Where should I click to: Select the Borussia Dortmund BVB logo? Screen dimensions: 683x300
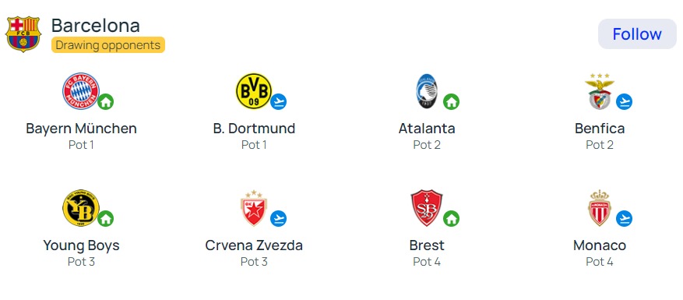[254, 91]
